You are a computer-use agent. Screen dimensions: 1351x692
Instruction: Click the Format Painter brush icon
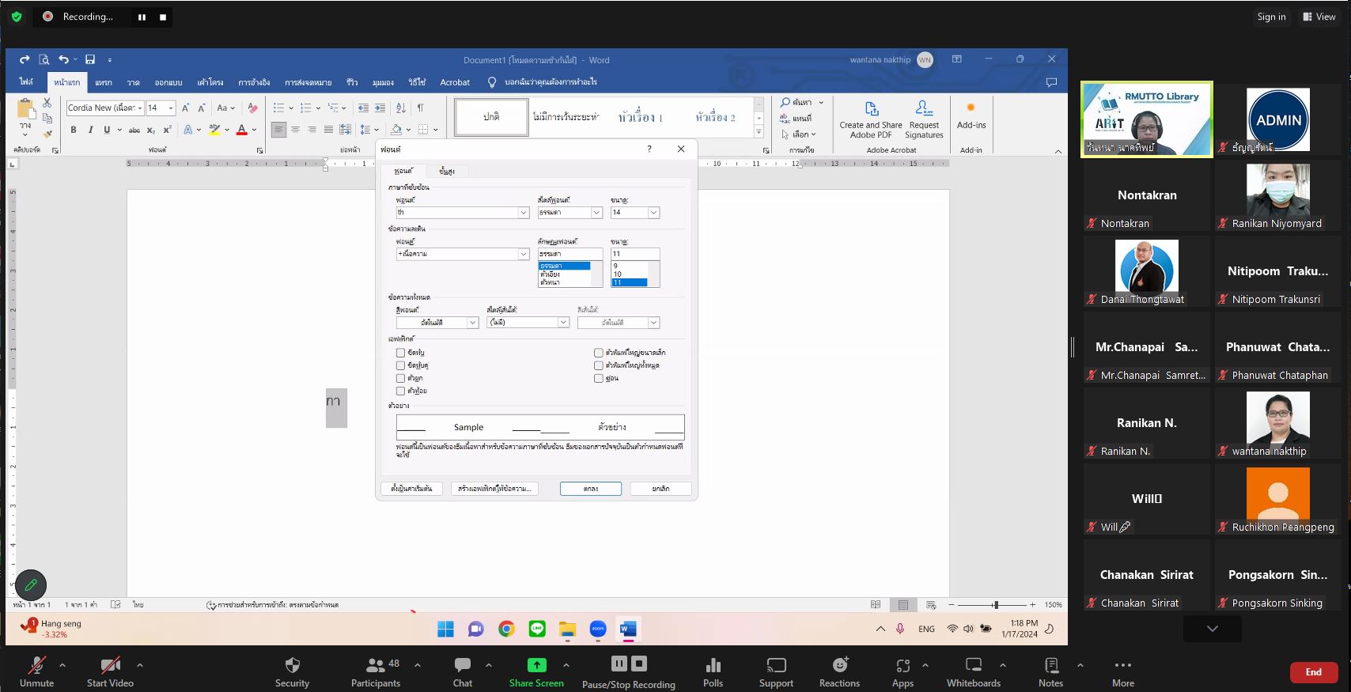click(x=47, y=134)
